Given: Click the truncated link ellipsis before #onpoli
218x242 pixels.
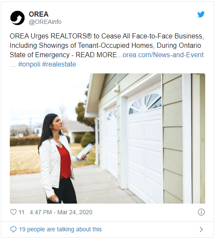Looking at the screenshot, I should click(13, 65).
